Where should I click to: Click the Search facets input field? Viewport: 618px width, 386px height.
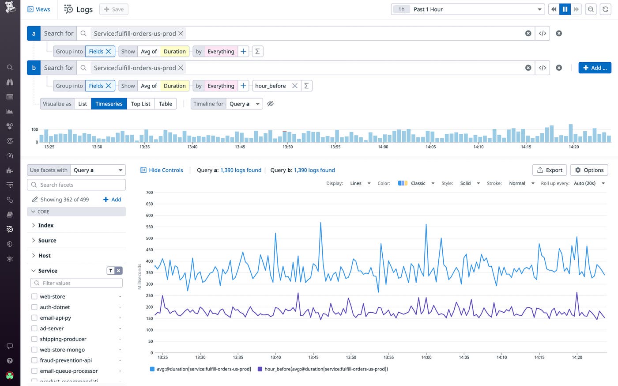point(76,185)
